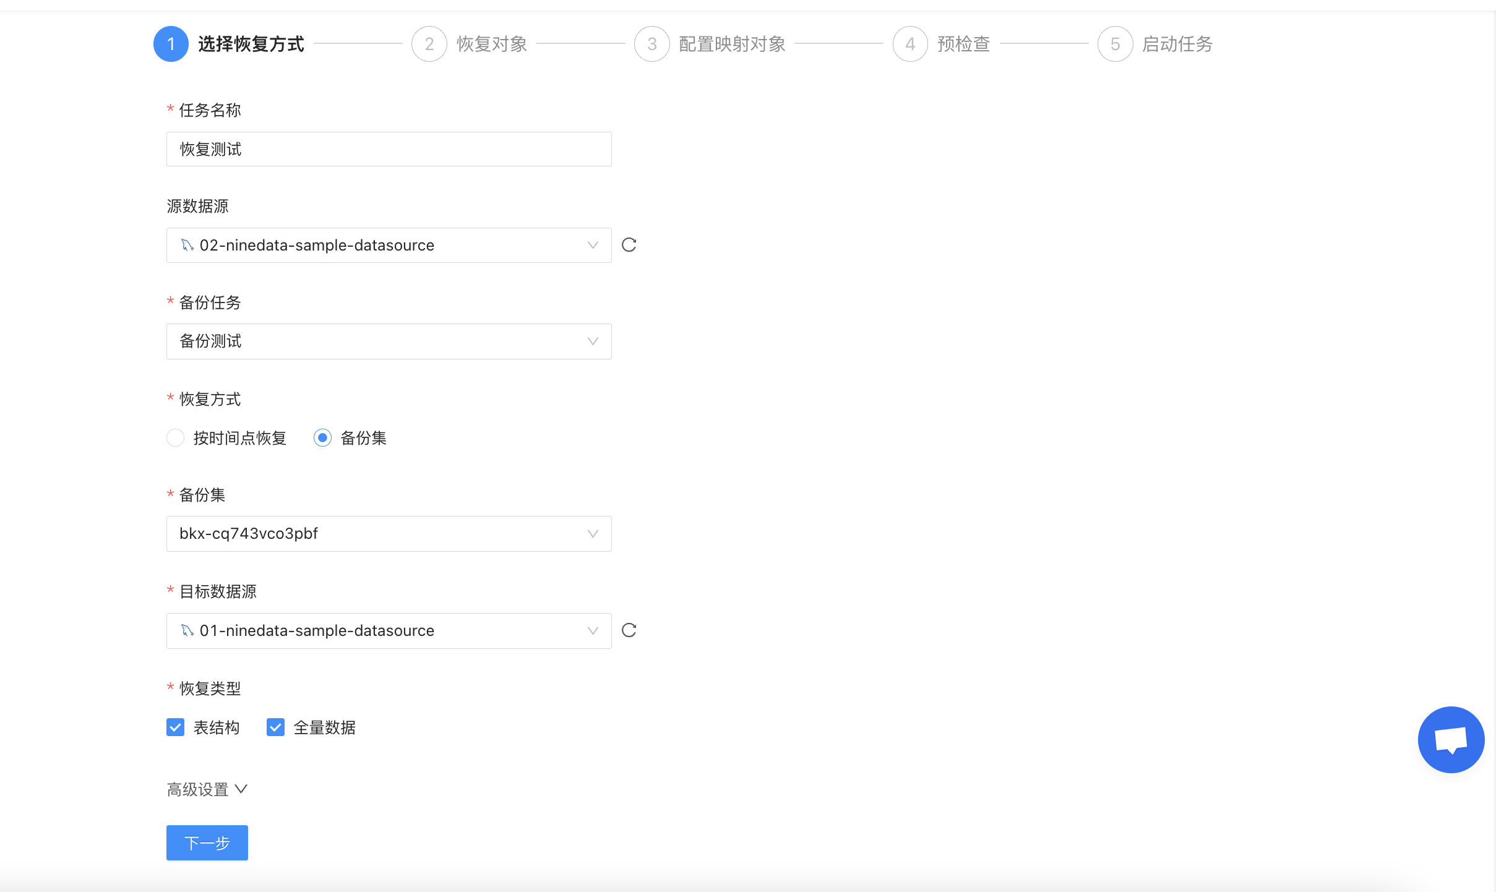The width and height of the screenshot is (1496, 892).
Task: Click the blue circle icon of step 1
Action: 171,43
